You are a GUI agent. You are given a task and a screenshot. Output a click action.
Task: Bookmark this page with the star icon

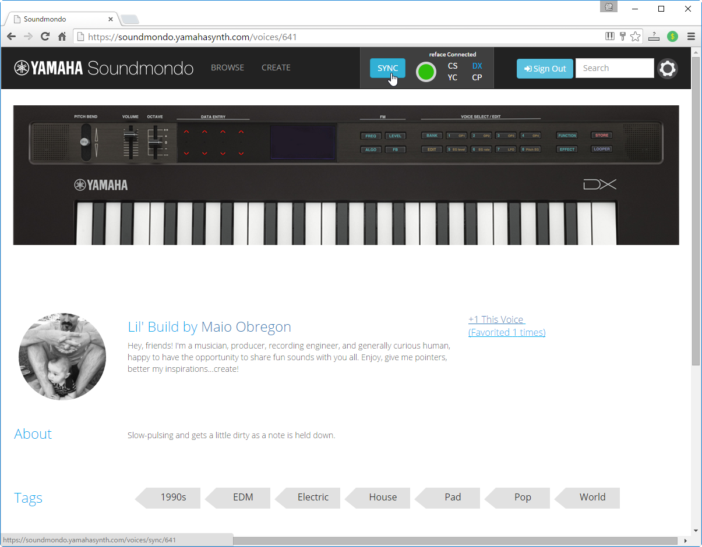tap(635, 37)
